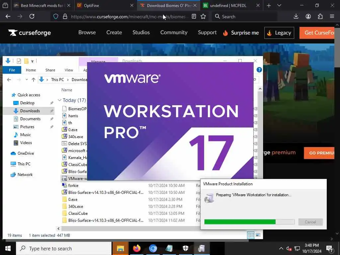Click Surprise me link
Viewport: 340px width, 255px height.
click(241, 33)
